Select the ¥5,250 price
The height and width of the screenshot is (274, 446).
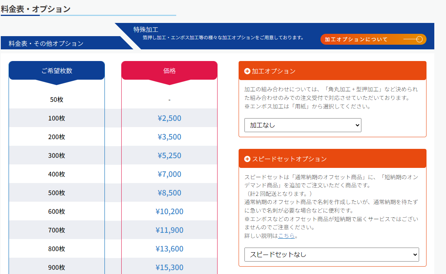[x=169, y=155]
